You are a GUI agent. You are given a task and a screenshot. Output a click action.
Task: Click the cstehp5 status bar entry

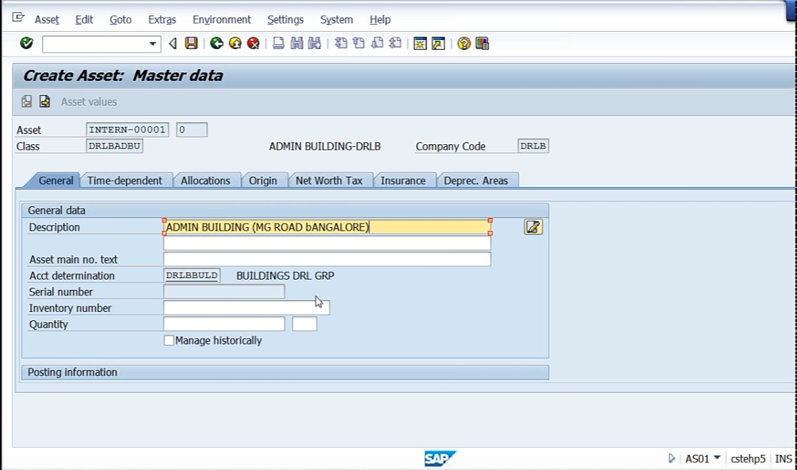(x=748, y=458)
